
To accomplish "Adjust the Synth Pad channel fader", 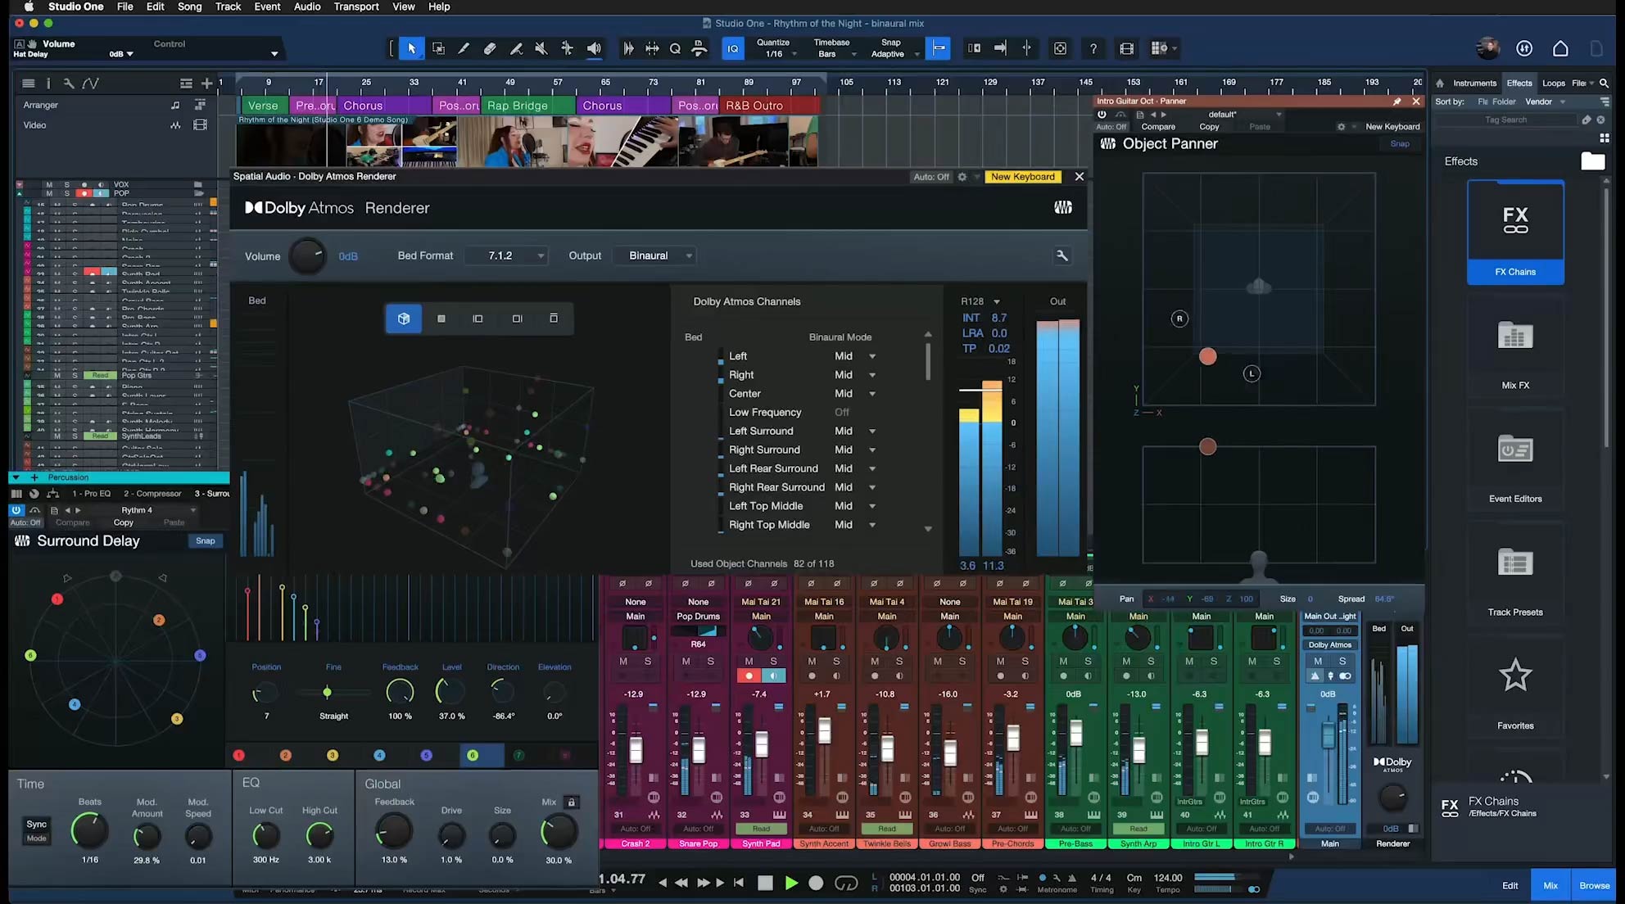I will tap(762, 744).
